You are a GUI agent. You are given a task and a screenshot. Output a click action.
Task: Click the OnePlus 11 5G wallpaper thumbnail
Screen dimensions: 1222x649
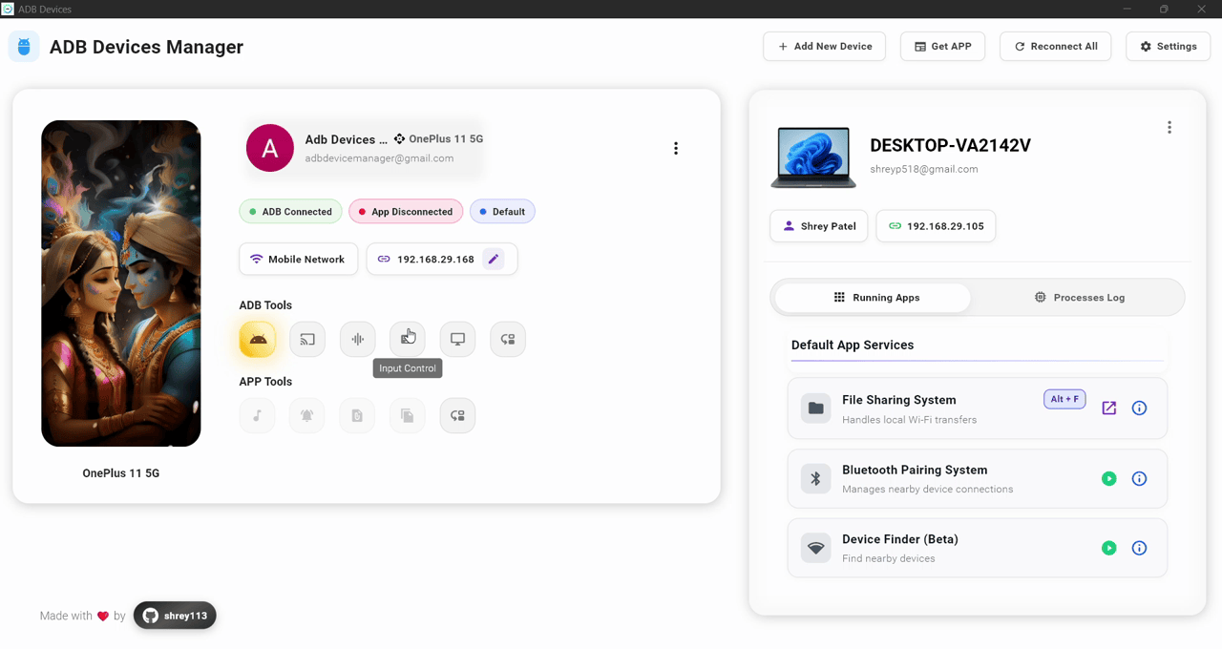click(120, 283)
